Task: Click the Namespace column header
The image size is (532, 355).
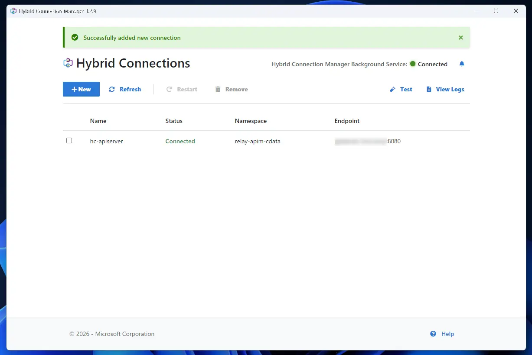Action: (x=251, y=121)
